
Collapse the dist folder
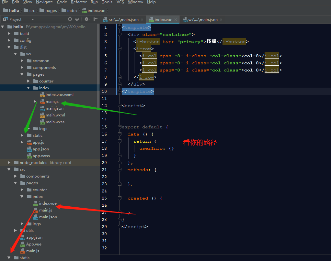(9, 47)
